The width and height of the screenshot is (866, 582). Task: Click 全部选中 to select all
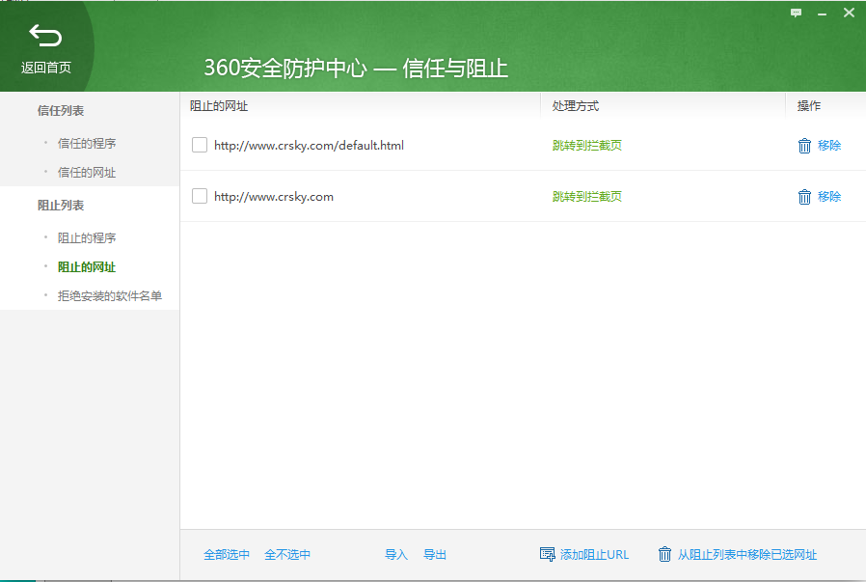click(227, 555)
